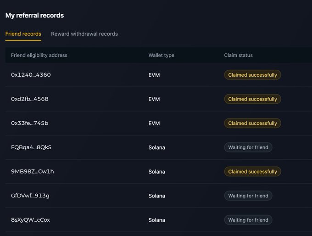Select EVM wallet type for 0xd2fb...4568
The height and width of the screenshot is (236, 312).
coord(154,99)
